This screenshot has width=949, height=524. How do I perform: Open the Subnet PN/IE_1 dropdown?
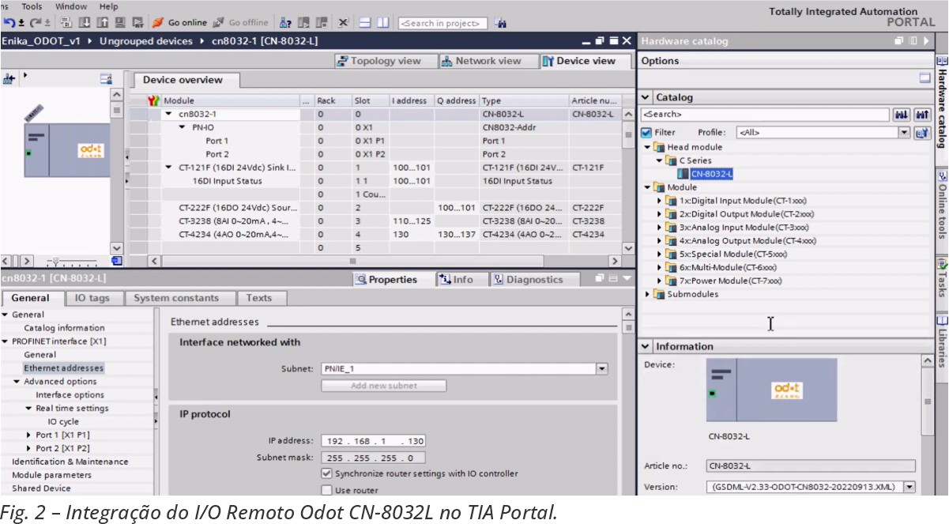click(602, 368)
